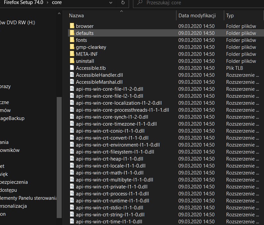
Task: Select file api-ms-win-crt-runtime-l1-1-0.dll
Action: [112, 200]
